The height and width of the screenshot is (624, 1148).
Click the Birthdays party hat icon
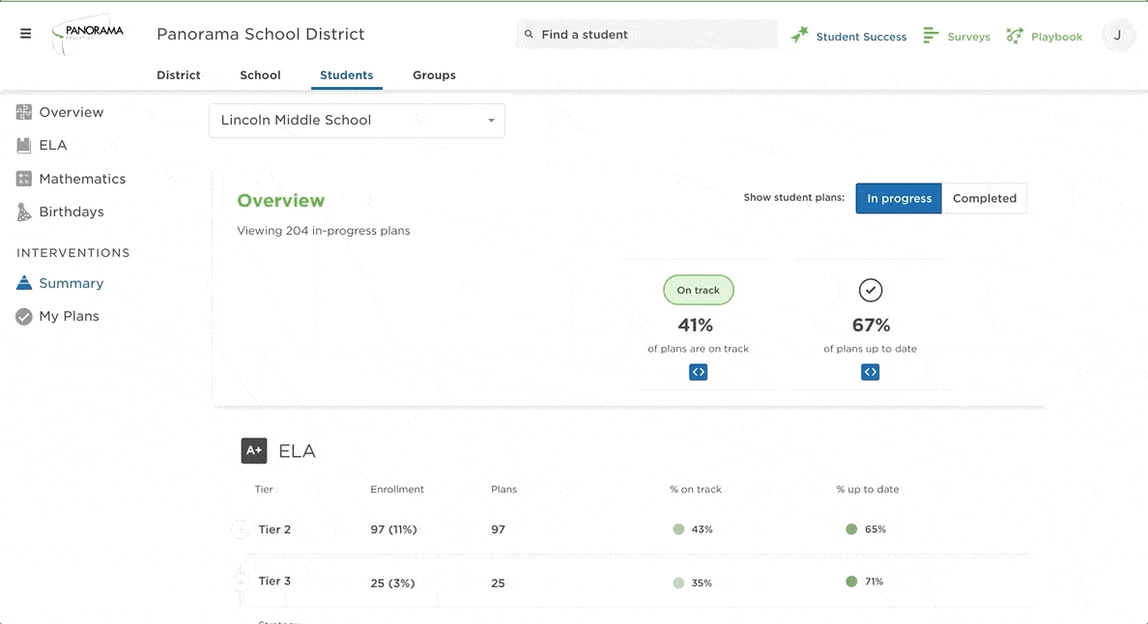[x=24, y=212]
